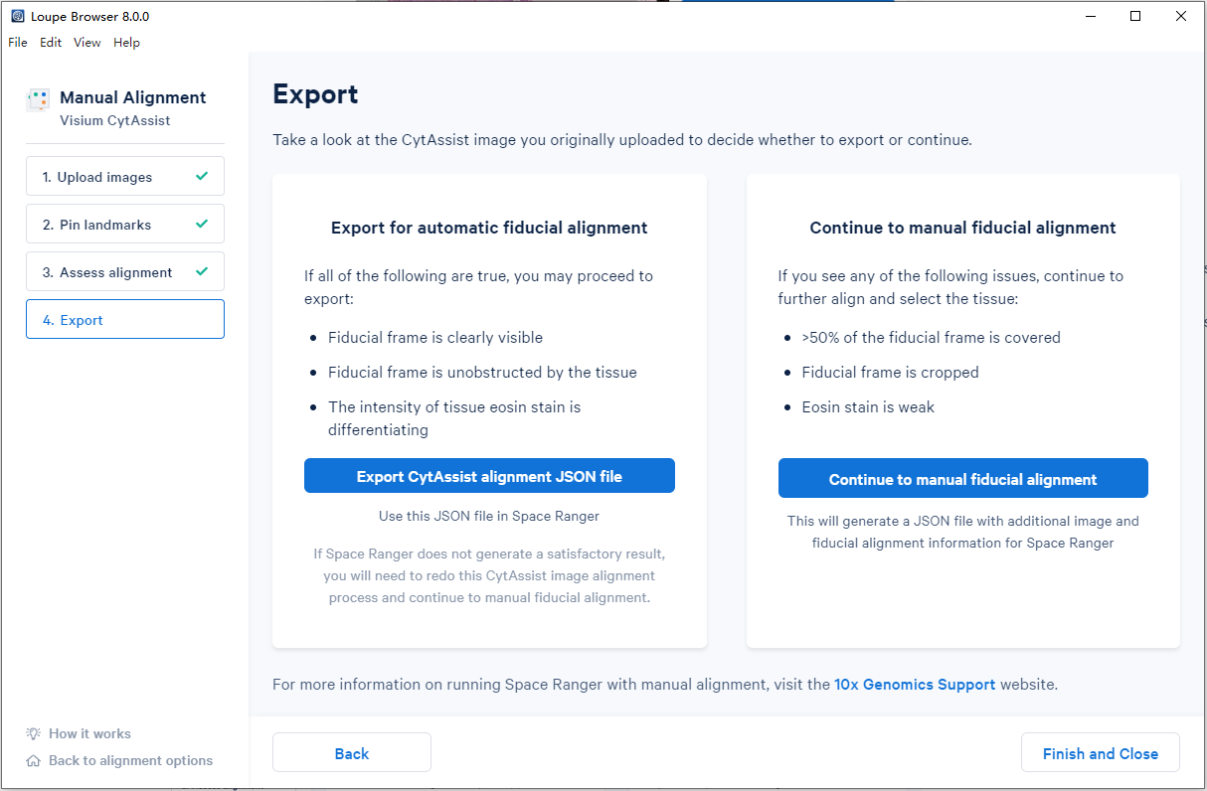This screenshot has width=1207, height=791.
Task: Open the File menu
Action: [x=18, y=43]
